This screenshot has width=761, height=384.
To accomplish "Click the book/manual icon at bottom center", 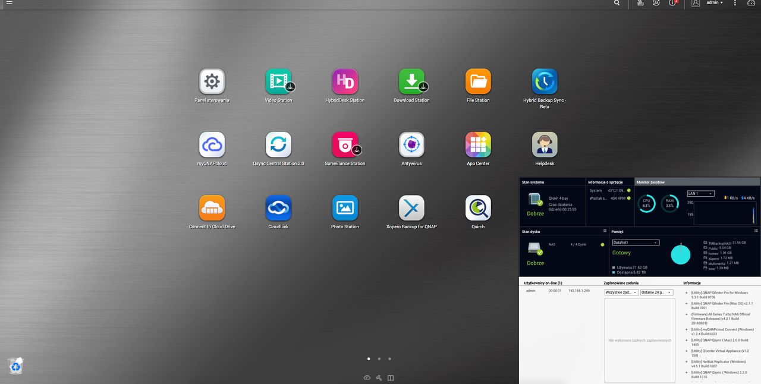I will click(391, 377).
